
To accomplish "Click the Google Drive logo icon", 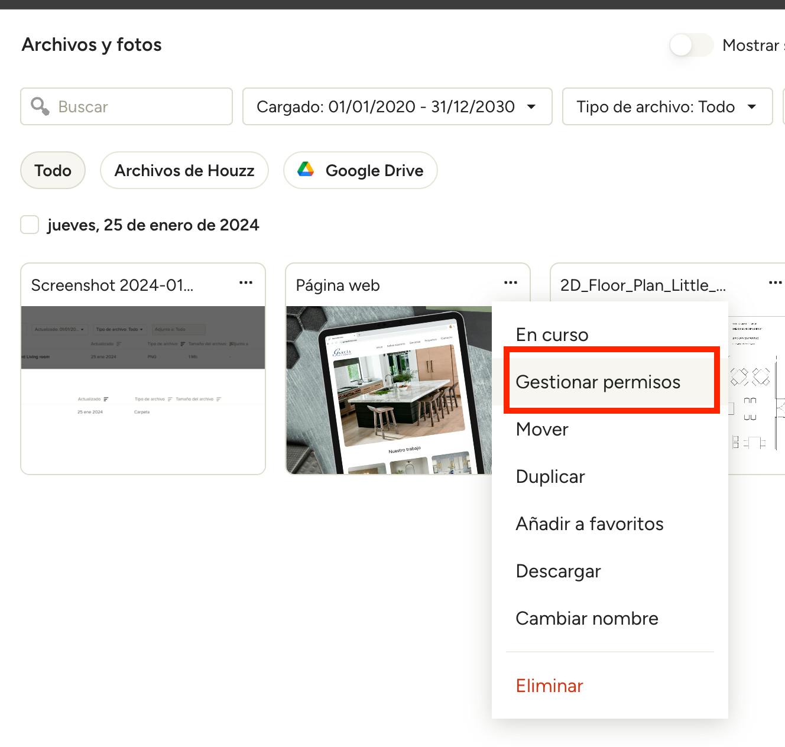I will click(x=306, y=170).
